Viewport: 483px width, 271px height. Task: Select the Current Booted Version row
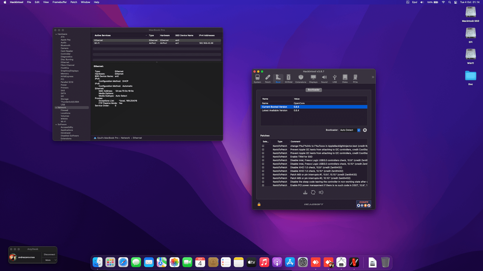tap(314, 107)
